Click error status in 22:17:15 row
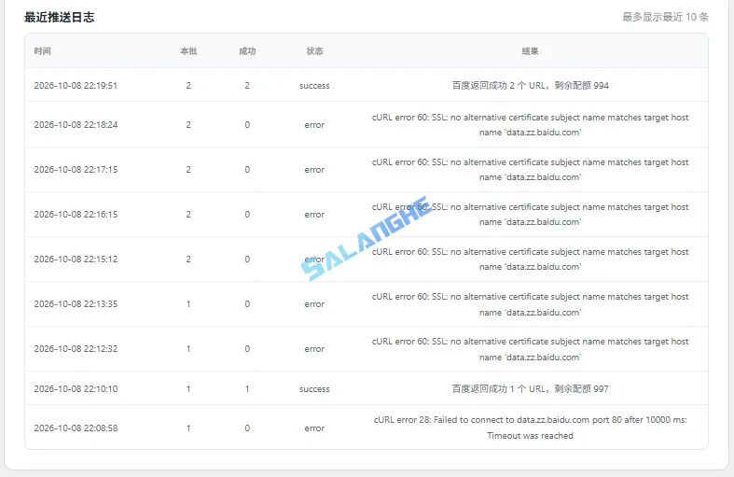 pos(314,170)
